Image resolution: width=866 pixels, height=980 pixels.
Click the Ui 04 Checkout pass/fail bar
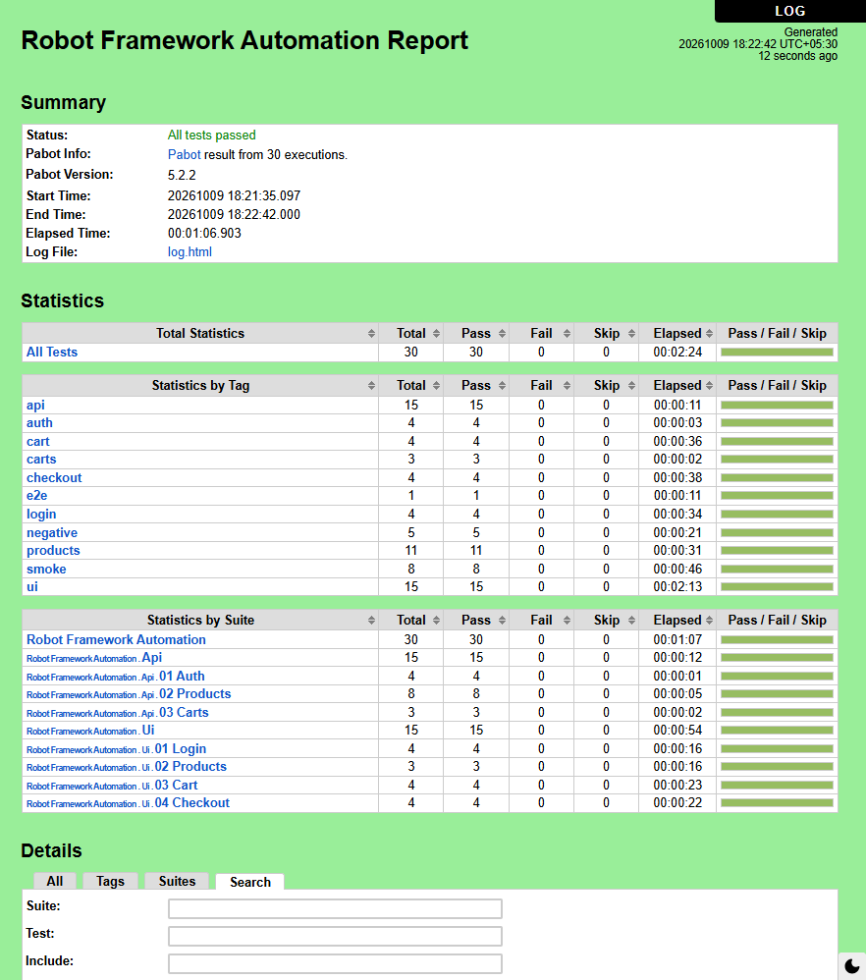[777, 803]
